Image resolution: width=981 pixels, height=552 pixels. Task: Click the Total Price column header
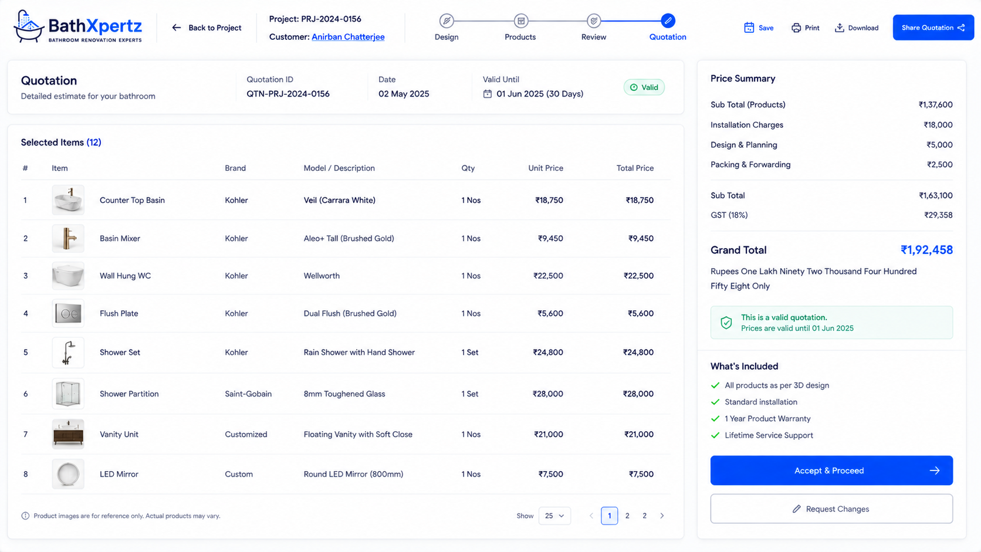point(635,168)
